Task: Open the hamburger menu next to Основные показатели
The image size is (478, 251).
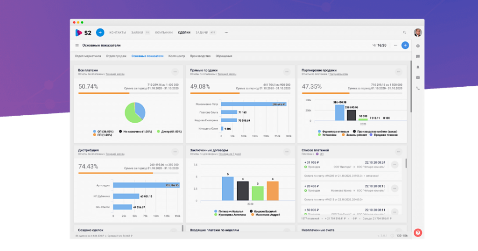Action: coord(77,45)
